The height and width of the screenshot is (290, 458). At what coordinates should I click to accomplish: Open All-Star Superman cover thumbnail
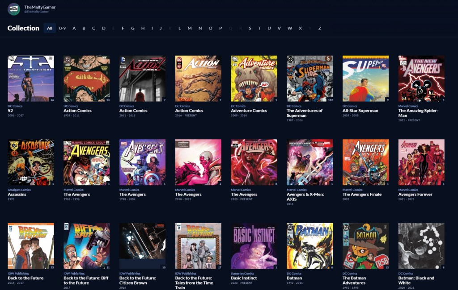(x=365, y=79)
